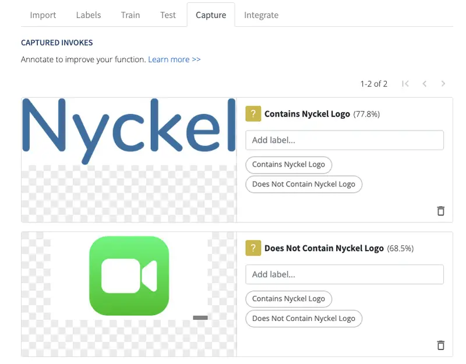Delete the Nyckel logo invoke

click(x=441, y=211)
